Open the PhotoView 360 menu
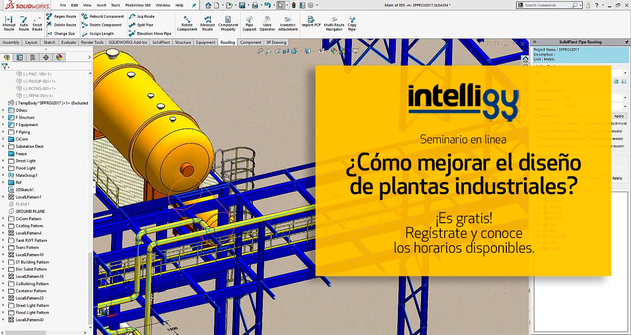 pyautogui.click(x=138, y=5)
